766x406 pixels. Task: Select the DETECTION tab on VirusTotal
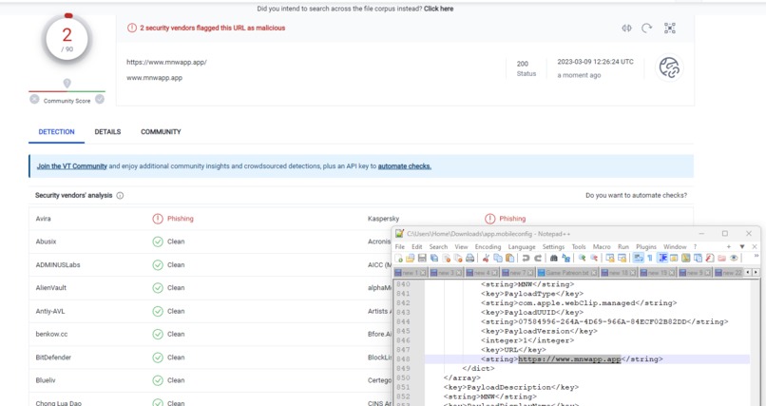coord(57,132)
